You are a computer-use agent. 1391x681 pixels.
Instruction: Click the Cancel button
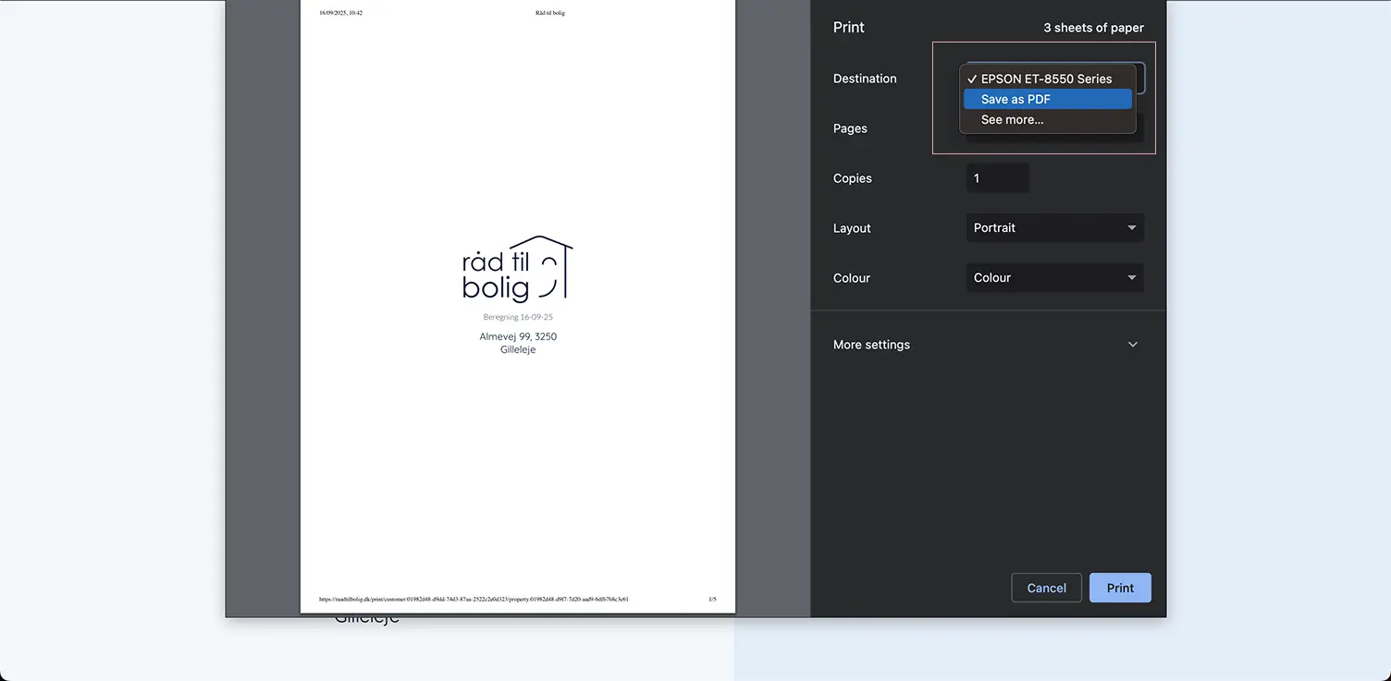[x=1046, y=588]
